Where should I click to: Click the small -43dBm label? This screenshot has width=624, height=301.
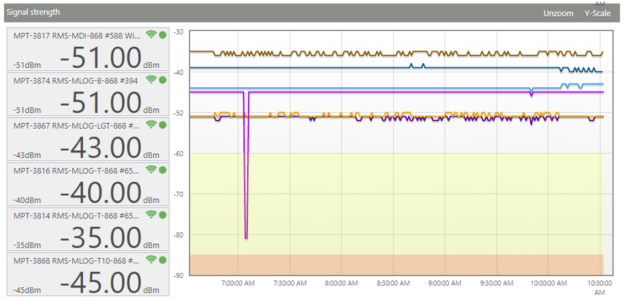27,155
